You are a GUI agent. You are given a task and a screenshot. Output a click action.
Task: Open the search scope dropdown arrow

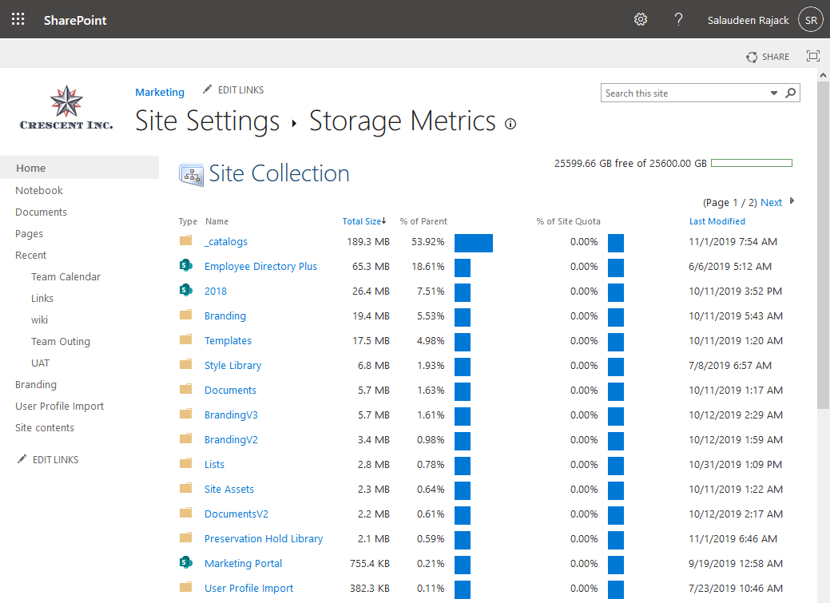click(773, 93)
